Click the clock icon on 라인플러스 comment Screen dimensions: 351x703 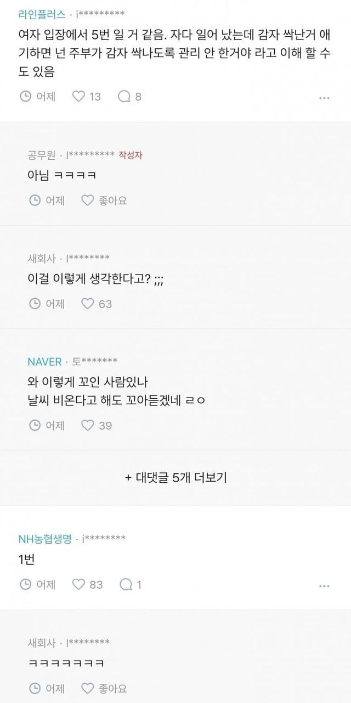[x=25, y=97]
